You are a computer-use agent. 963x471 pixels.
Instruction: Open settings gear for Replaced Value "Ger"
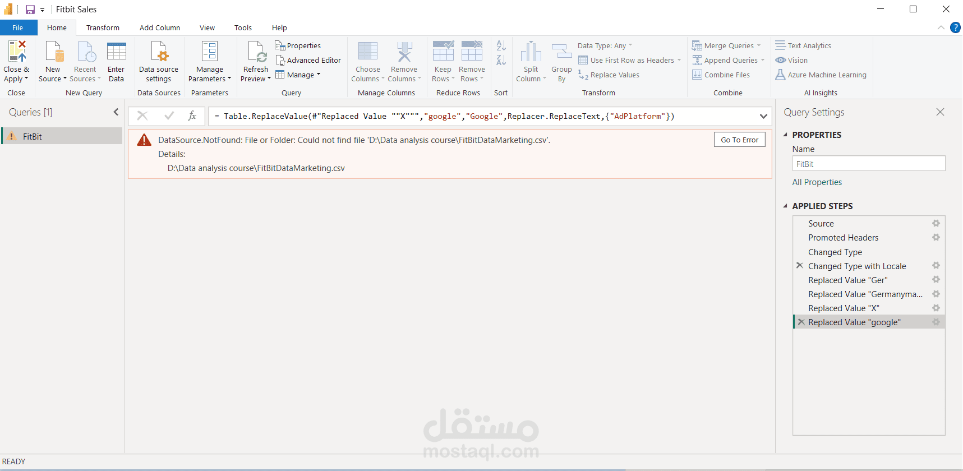point(936,280)
